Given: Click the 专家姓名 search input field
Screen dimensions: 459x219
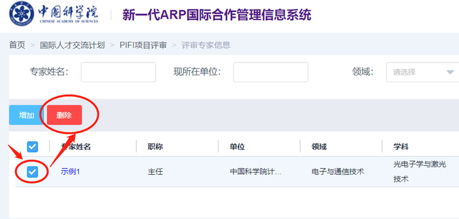Looking at the screenshot, I should point(118,72).
